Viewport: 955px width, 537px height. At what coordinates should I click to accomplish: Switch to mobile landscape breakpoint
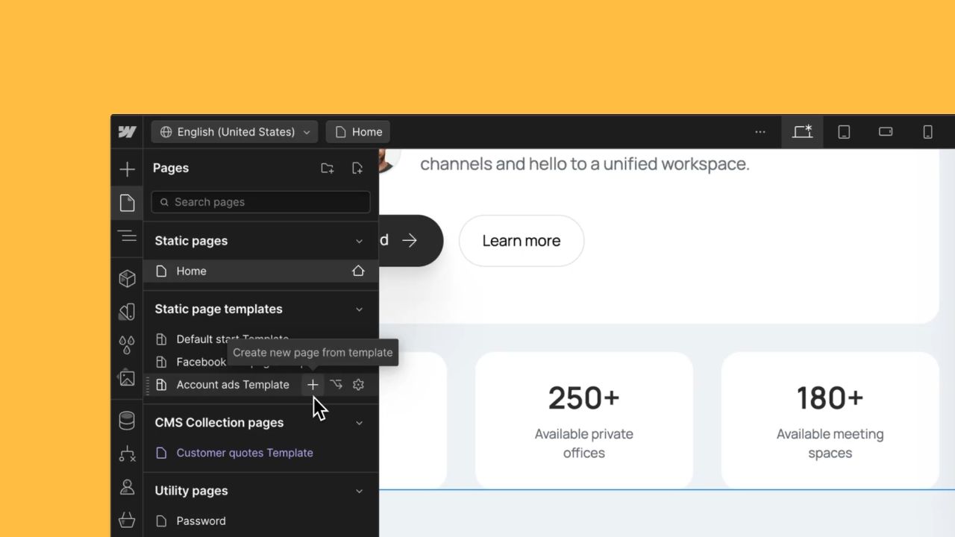pos(886,132)
